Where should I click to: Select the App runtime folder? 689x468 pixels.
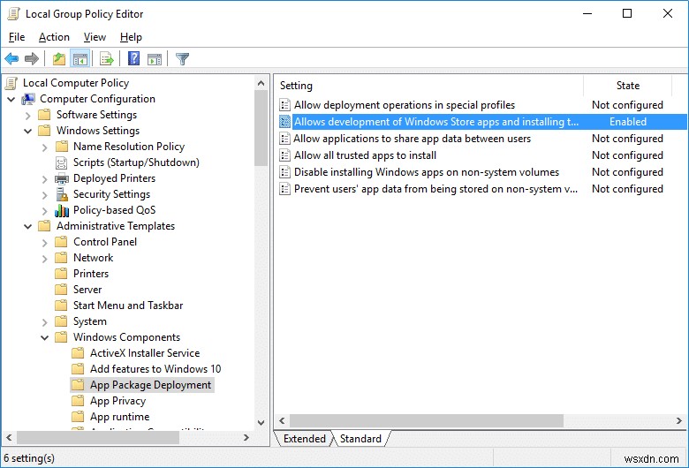tap(119, 417)
